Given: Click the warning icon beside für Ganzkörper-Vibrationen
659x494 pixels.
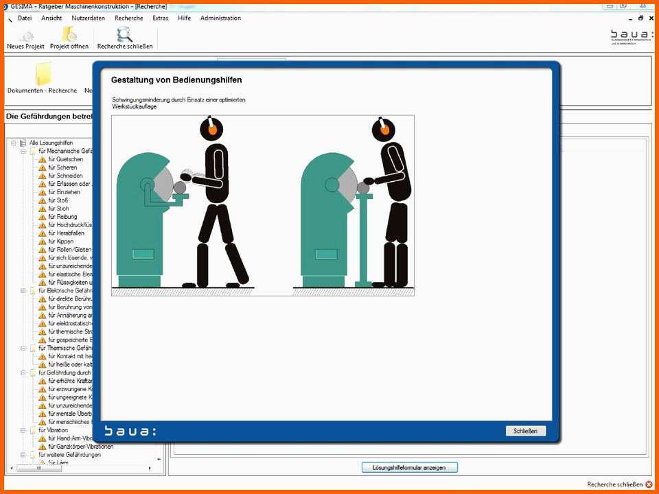Looking at the screenshot, I should click(43, 447).
